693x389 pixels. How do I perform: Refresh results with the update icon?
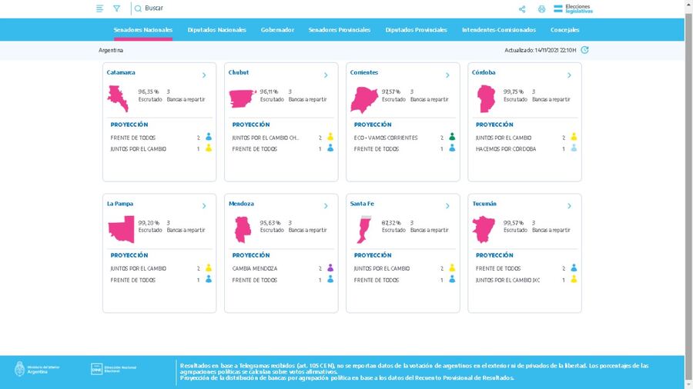coord(584,50)
